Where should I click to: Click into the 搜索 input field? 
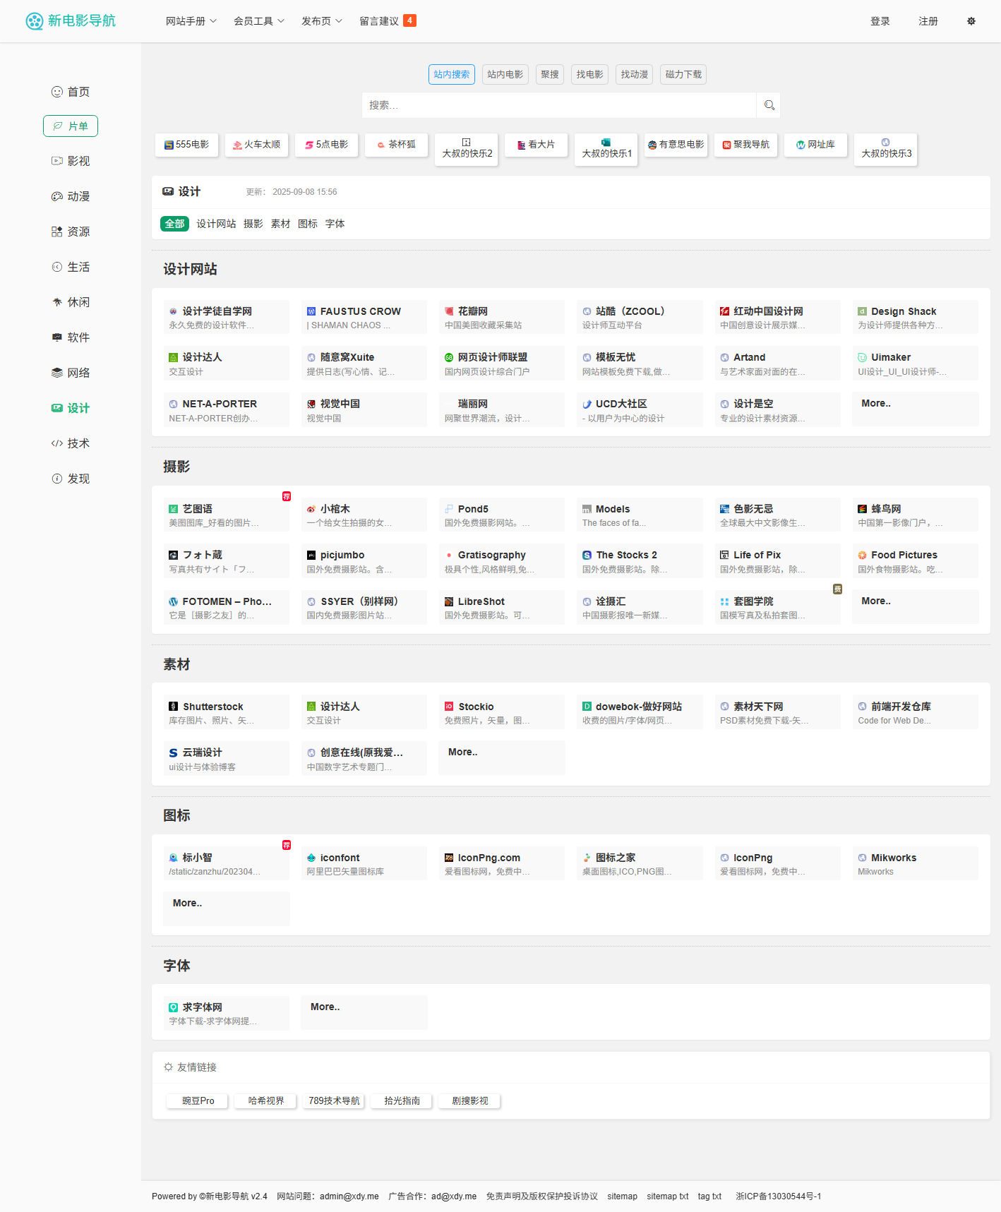[558, 105]
